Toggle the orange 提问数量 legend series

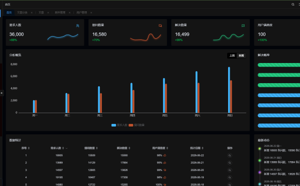point(137,125)
